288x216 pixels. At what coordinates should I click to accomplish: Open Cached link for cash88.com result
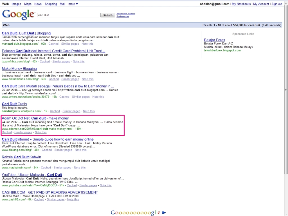(39, 199)
